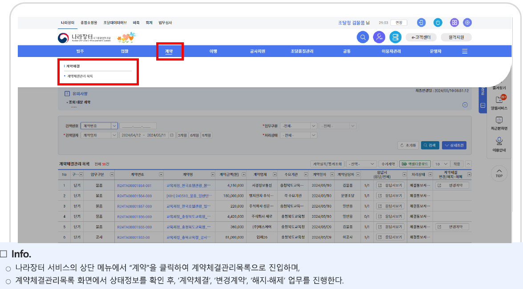
Task: Open the 원격지원 button
Action: [x=456, y=37]
